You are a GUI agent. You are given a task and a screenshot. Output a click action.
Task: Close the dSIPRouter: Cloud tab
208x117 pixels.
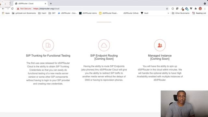45,4
